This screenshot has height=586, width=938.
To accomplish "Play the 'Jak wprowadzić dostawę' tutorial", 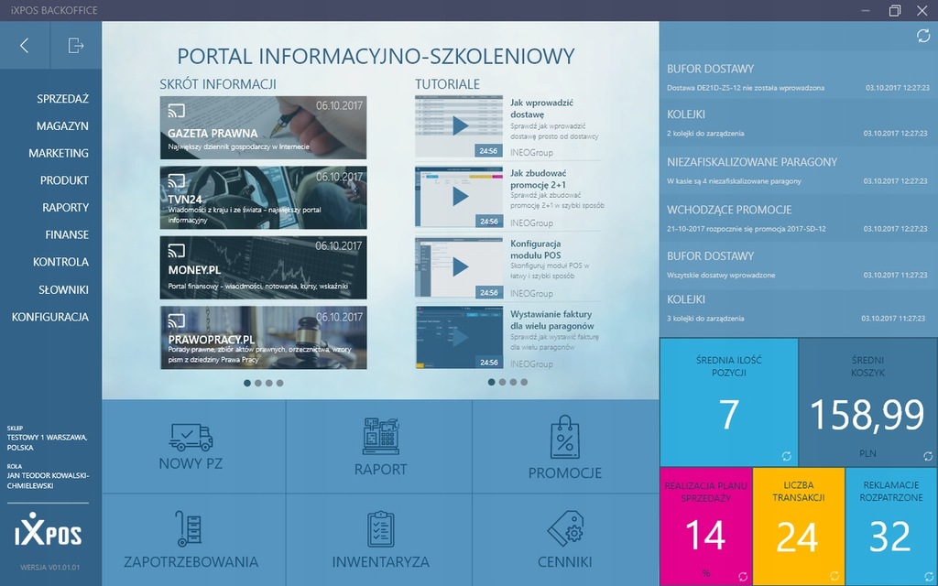I will [459, 126].
